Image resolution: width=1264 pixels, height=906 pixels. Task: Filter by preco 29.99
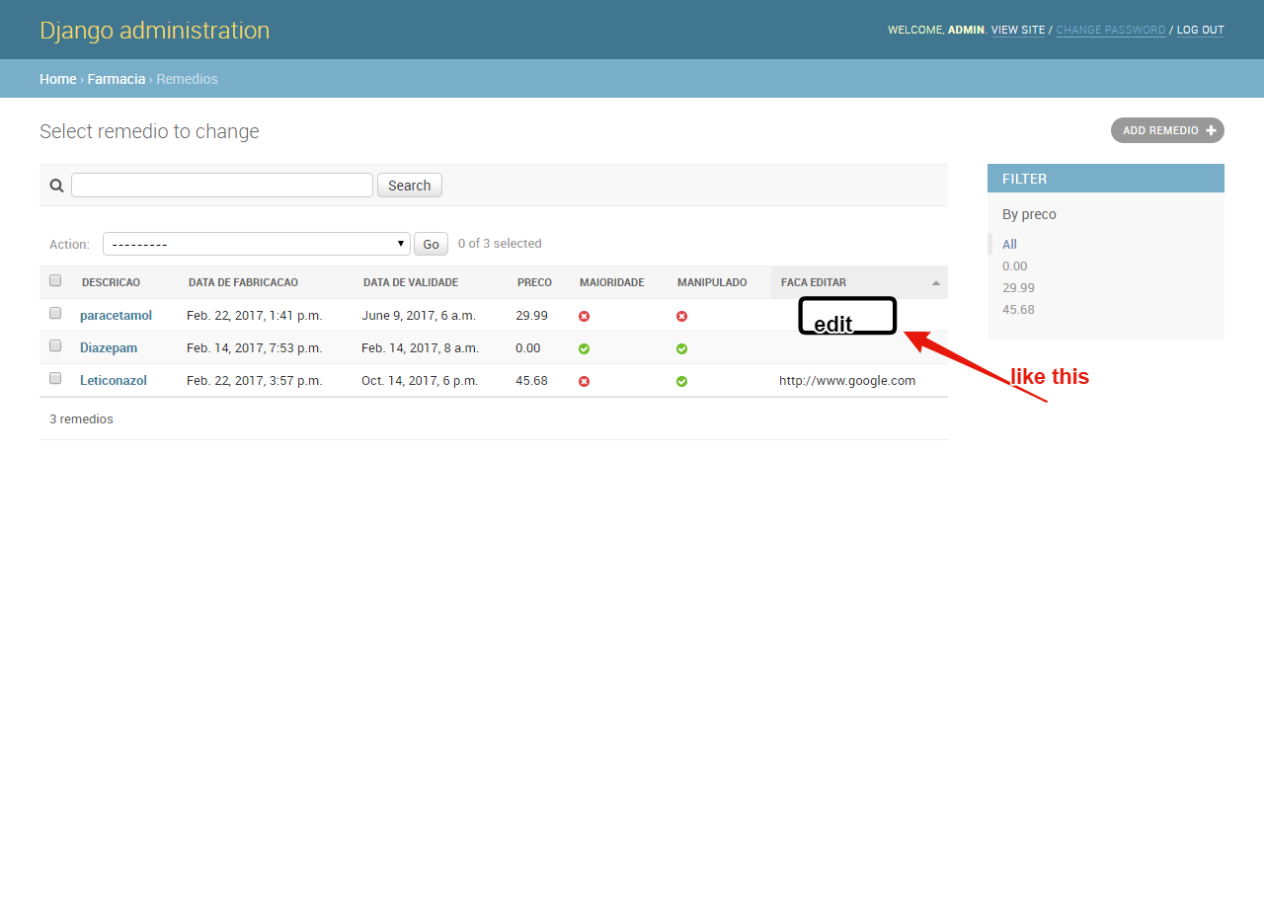pos(1018,288)
